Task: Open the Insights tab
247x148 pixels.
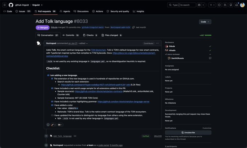Action: point(139,11)
